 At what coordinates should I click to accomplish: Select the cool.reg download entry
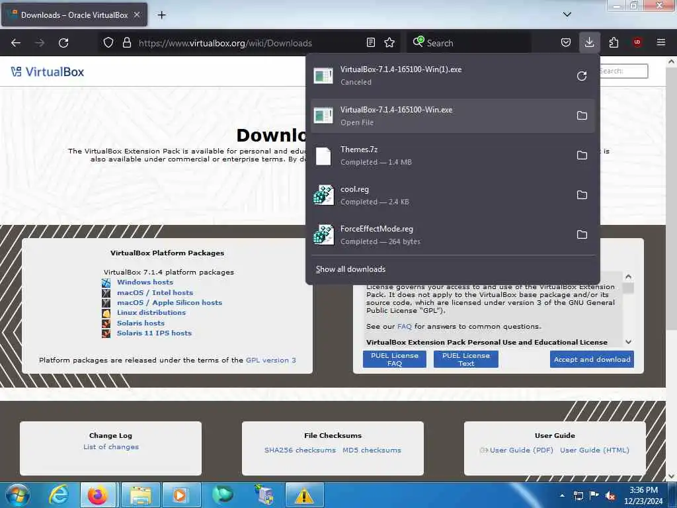pyautogui.click(x=452, y=195)
